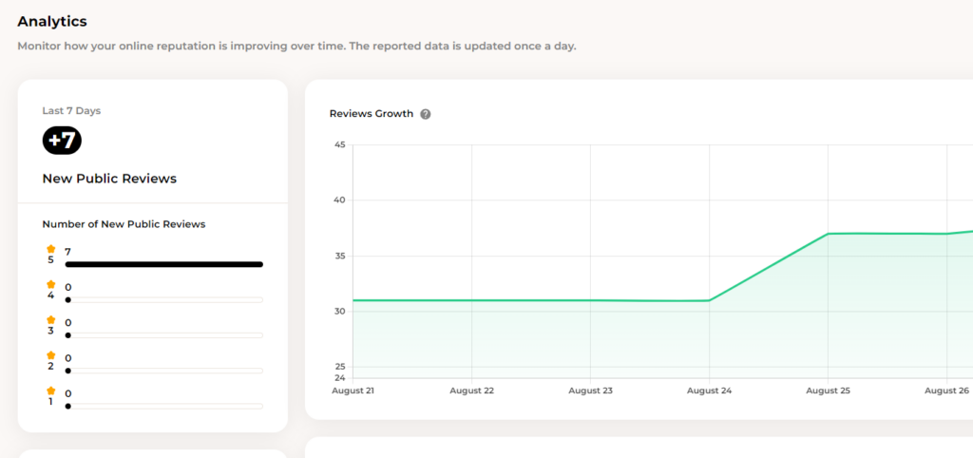973x458 pixels.
Task: Select the August 24 axis label
Action: tap(709, 391)
